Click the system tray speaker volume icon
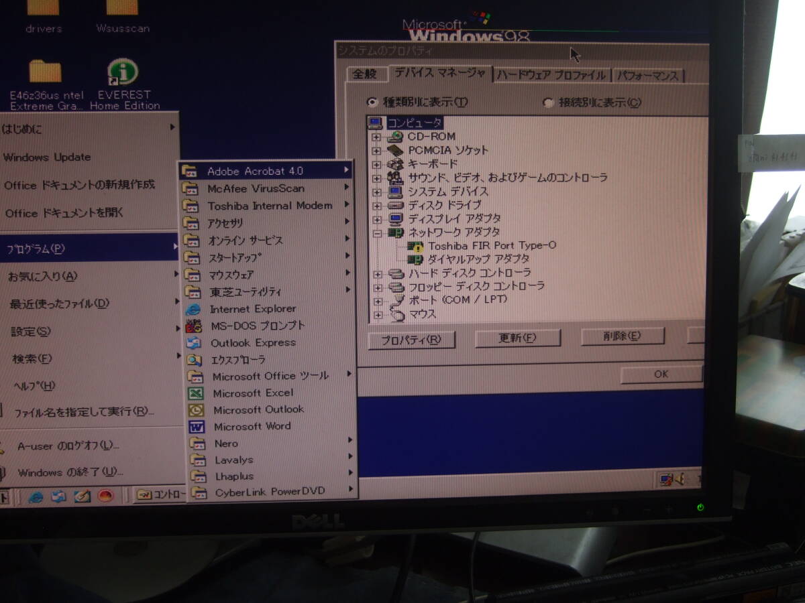The image size is (805, 603). [679, 480]
